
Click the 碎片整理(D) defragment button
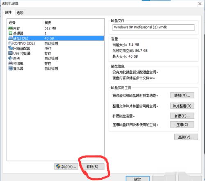[x=182, y=106]
